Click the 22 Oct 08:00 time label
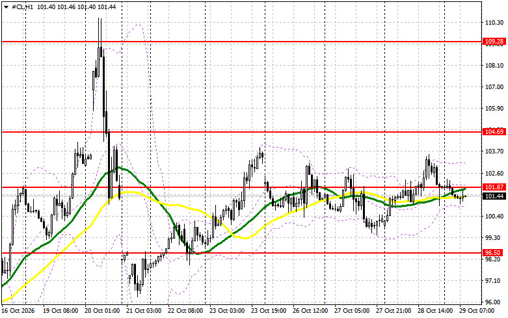 tap(185, 311)
